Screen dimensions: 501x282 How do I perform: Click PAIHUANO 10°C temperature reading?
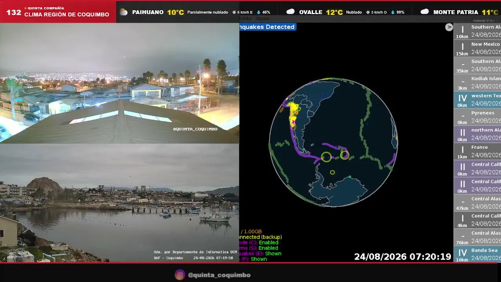pos(176,12)
